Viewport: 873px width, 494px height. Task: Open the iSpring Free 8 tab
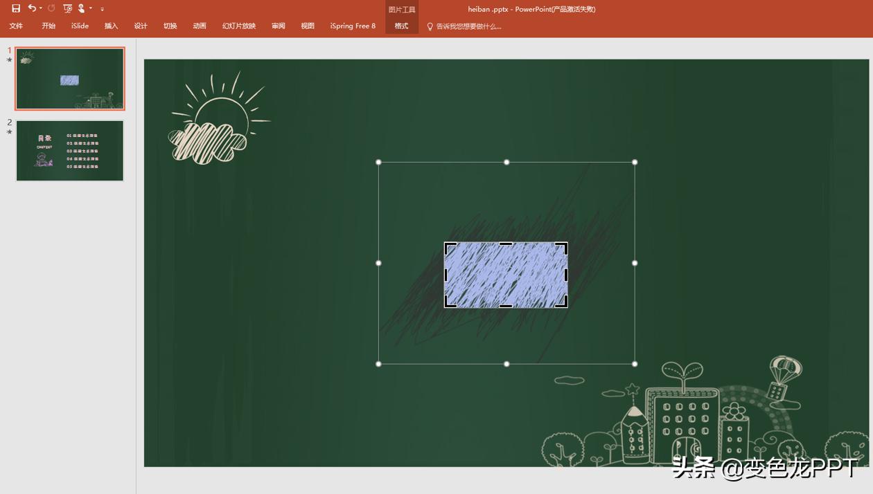353,26
